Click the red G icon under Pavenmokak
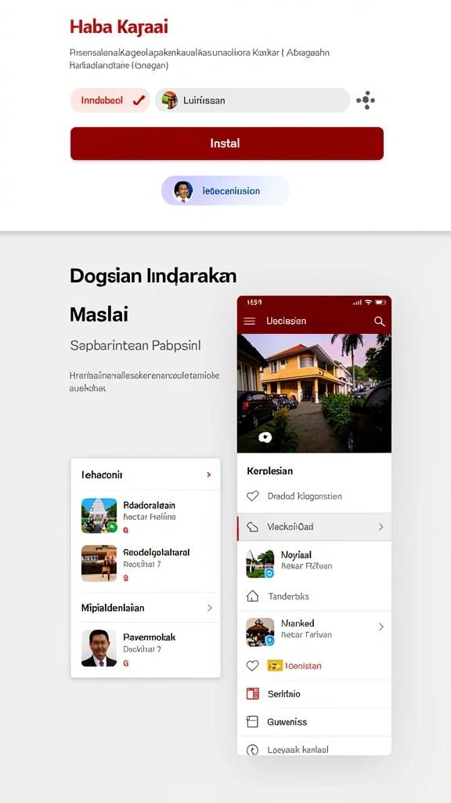Image resolution: width=451 pixels, height=803 pixels. click(126, 663)
